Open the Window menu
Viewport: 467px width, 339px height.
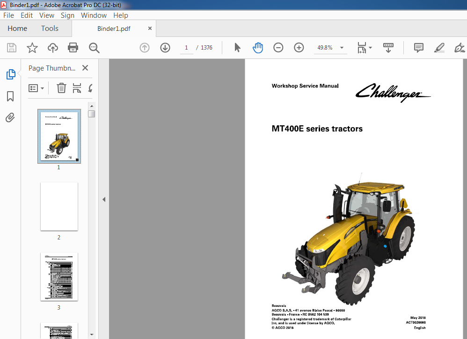click(94, 15)
